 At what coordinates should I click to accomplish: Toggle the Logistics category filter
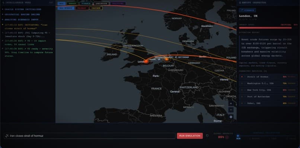(101, 3)
